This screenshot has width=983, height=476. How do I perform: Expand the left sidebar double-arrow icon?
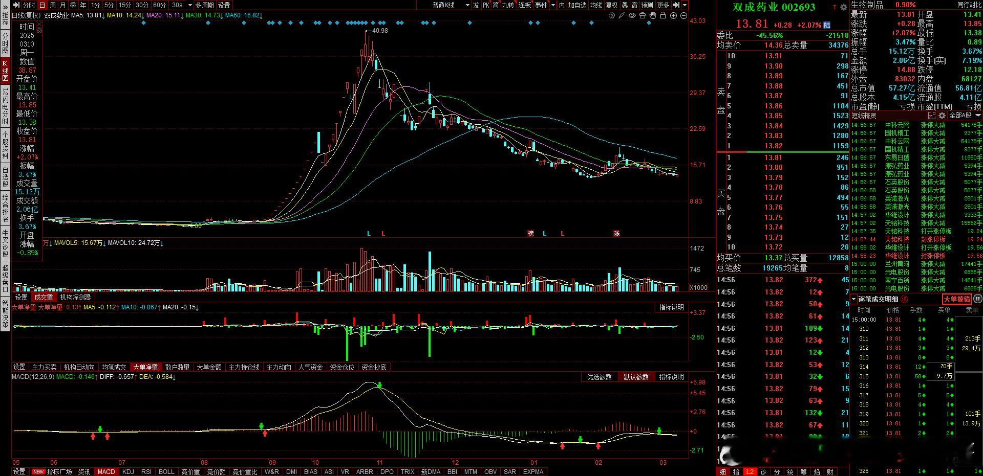[x=5, y=6]
